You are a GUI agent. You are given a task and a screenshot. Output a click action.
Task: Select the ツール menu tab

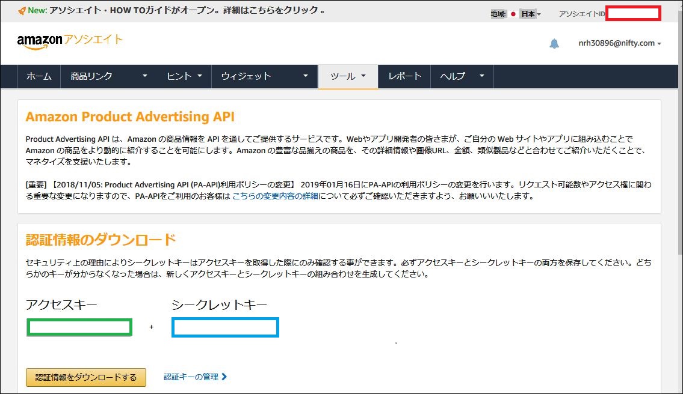tap(348, 76)
